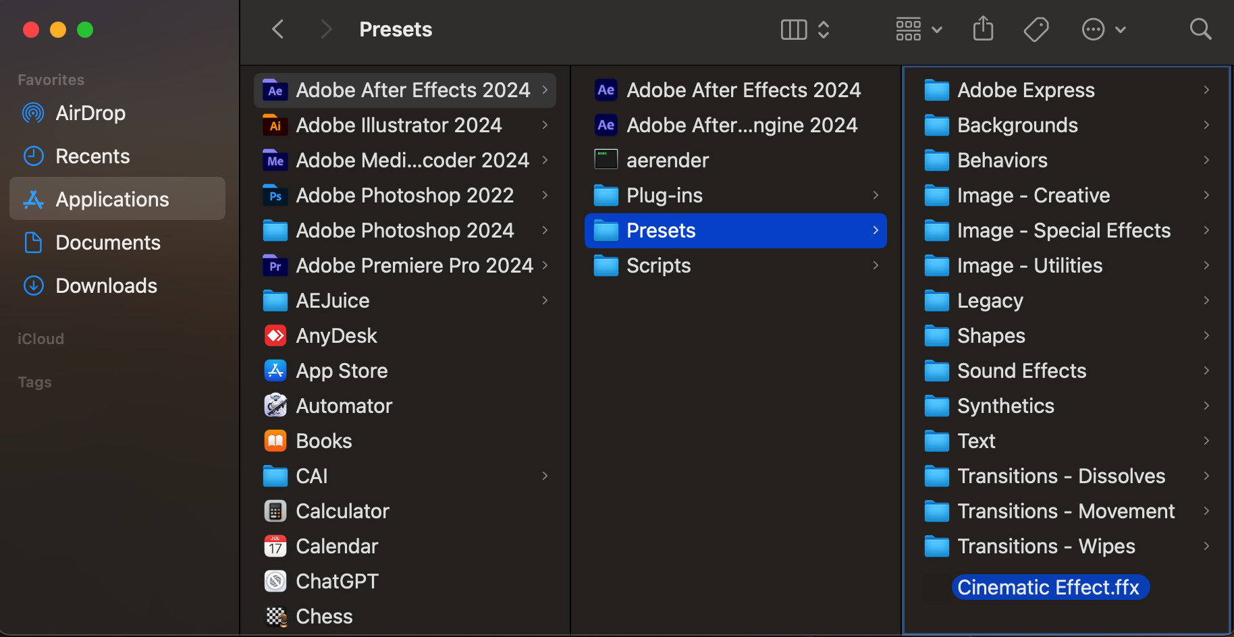This screenshot has height=637, width=1234.
Task: Click the aerender executable icon
Action: [606, 160]
